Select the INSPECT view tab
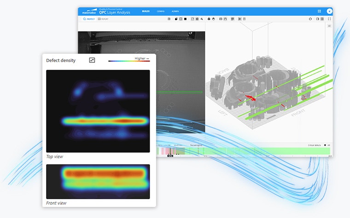 pos(87,19)
